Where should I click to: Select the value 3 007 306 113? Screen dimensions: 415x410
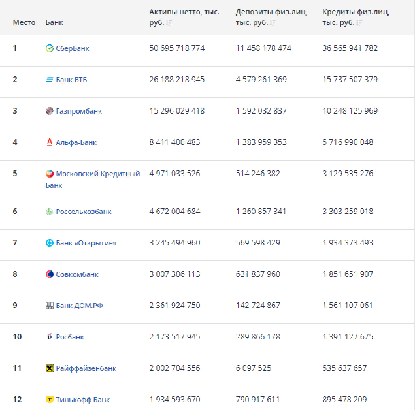(x=174, y=274)
